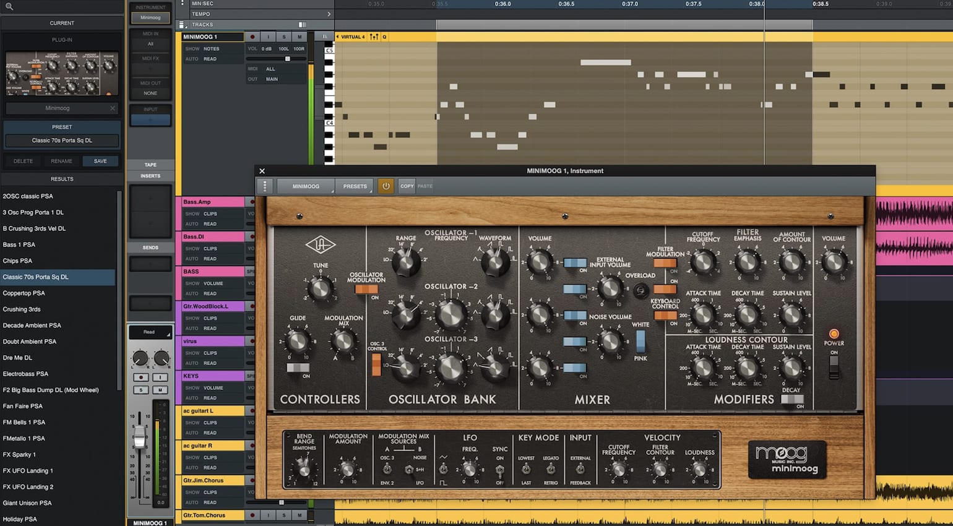Open the AUTO READ automation mode dropdown

210,59
